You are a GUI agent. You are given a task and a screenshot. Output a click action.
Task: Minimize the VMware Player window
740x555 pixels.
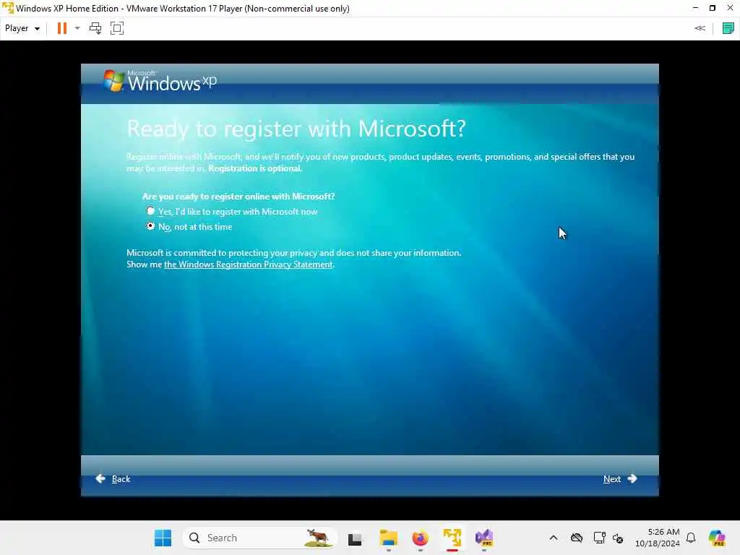(695, 8)
